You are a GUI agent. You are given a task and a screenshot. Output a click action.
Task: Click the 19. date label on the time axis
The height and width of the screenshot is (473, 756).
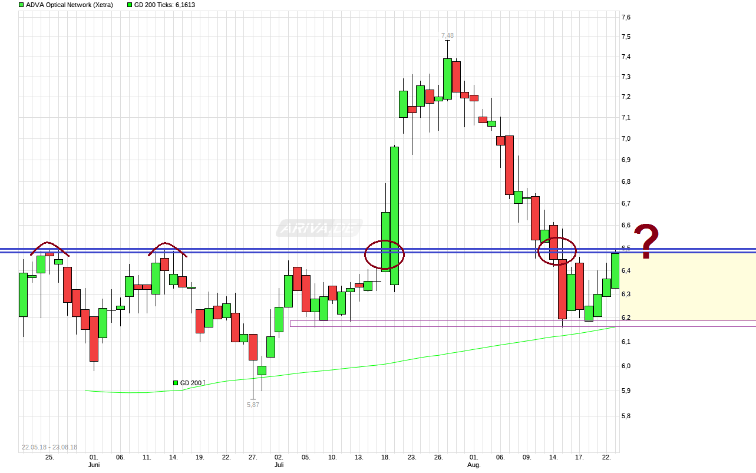tap(200, 457)
